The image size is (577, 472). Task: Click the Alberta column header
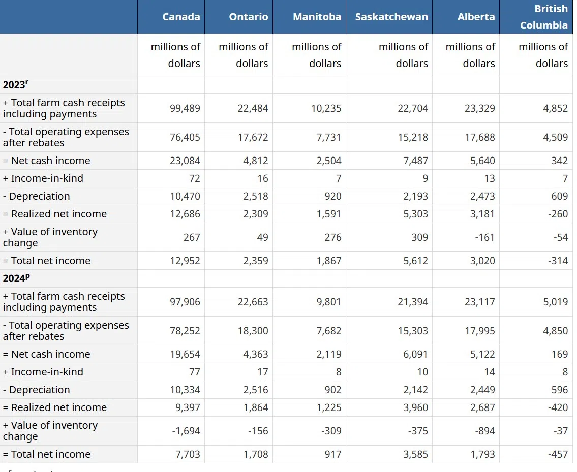pos(476,17)
